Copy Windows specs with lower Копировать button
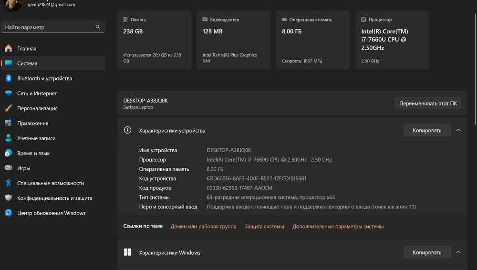Viewport: 477px width, 270px height. (427, 252)
